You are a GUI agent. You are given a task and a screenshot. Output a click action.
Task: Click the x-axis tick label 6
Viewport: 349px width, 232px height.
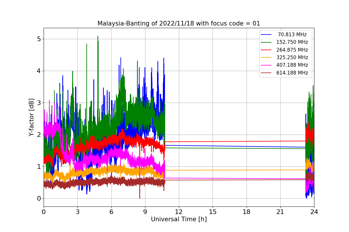pyautogui.click(x=111, y=212)
